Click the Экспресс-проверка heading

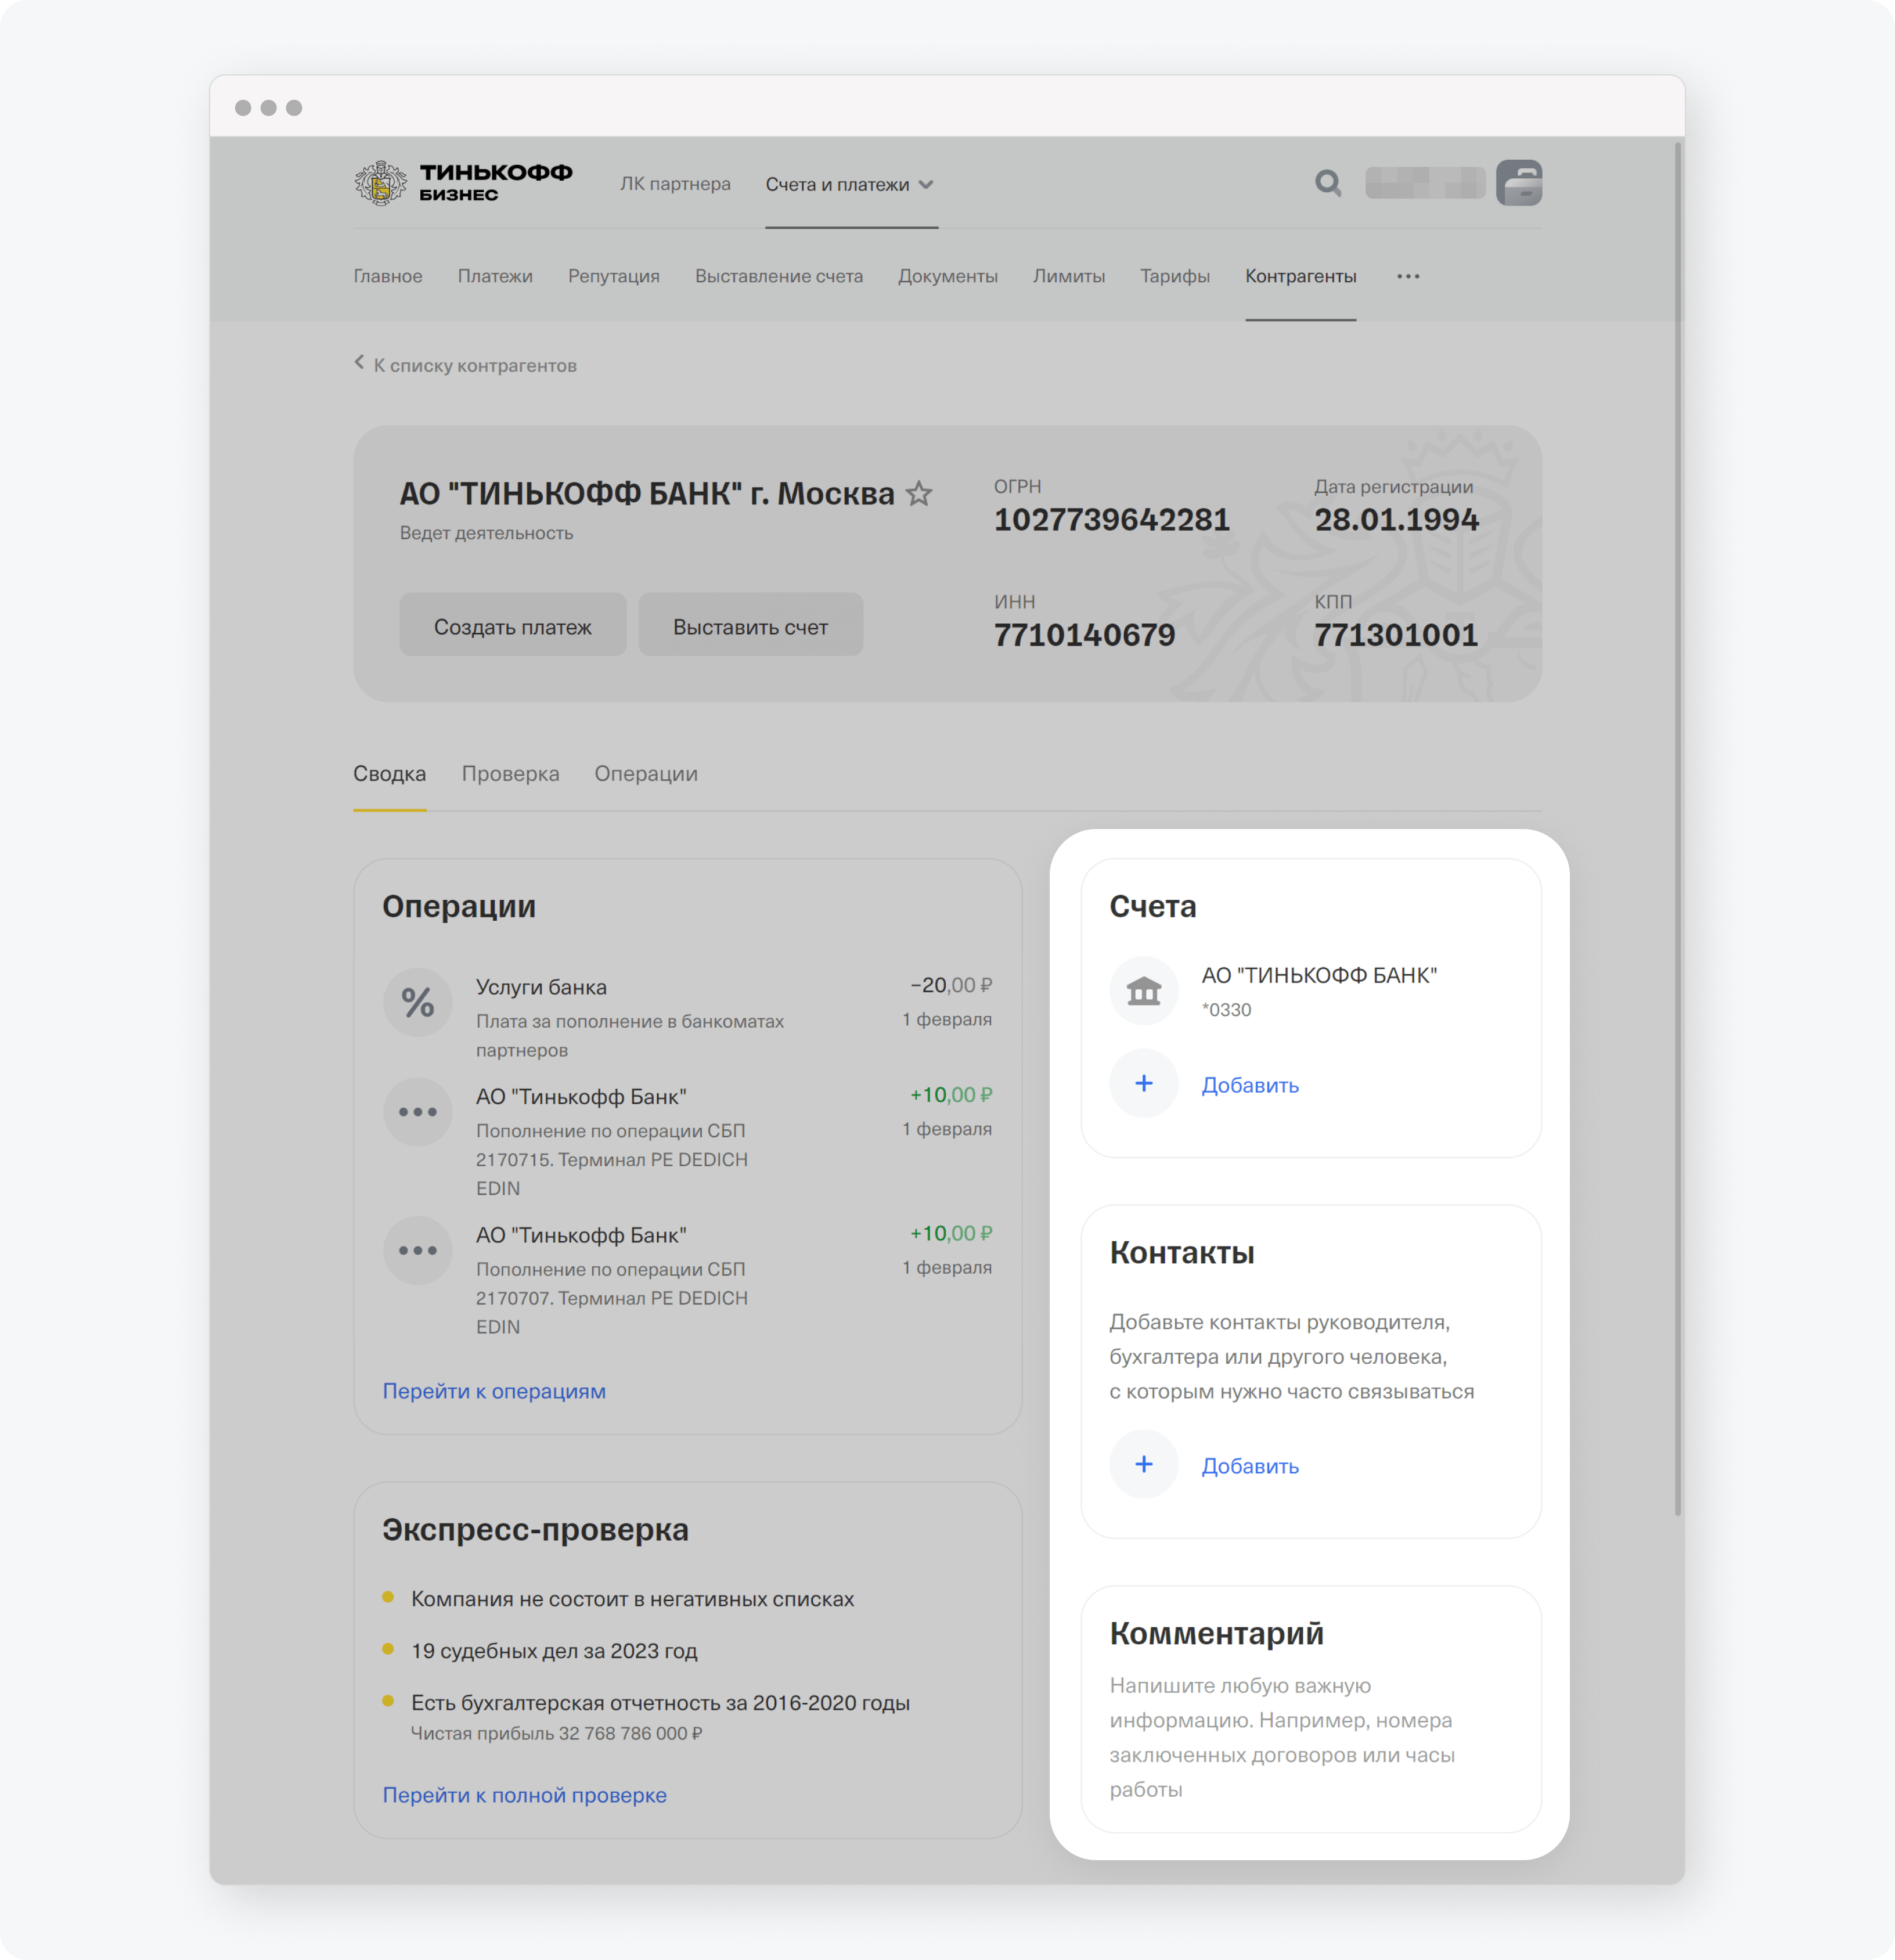click(x=536, y=1530)
